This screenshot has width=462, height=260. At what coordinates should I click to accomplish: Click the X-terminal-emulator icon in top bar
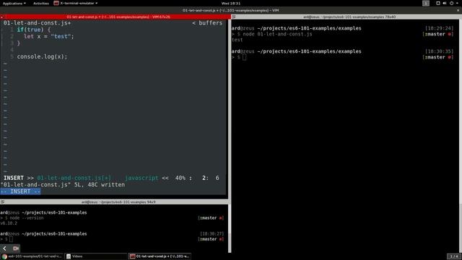coord(56,3)
